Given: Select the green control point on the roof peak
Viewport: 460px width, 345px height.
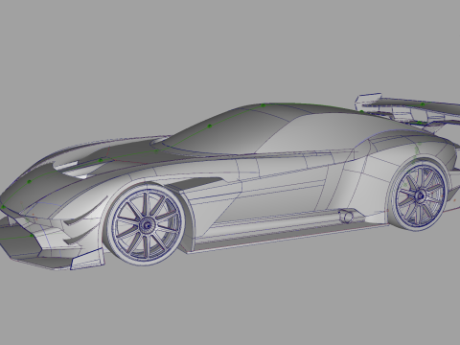Looking at the screenshot, I should pyautogui.click(x=263, y=105).
